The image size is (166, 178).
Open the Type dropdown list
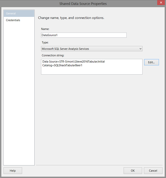point(92,49)
